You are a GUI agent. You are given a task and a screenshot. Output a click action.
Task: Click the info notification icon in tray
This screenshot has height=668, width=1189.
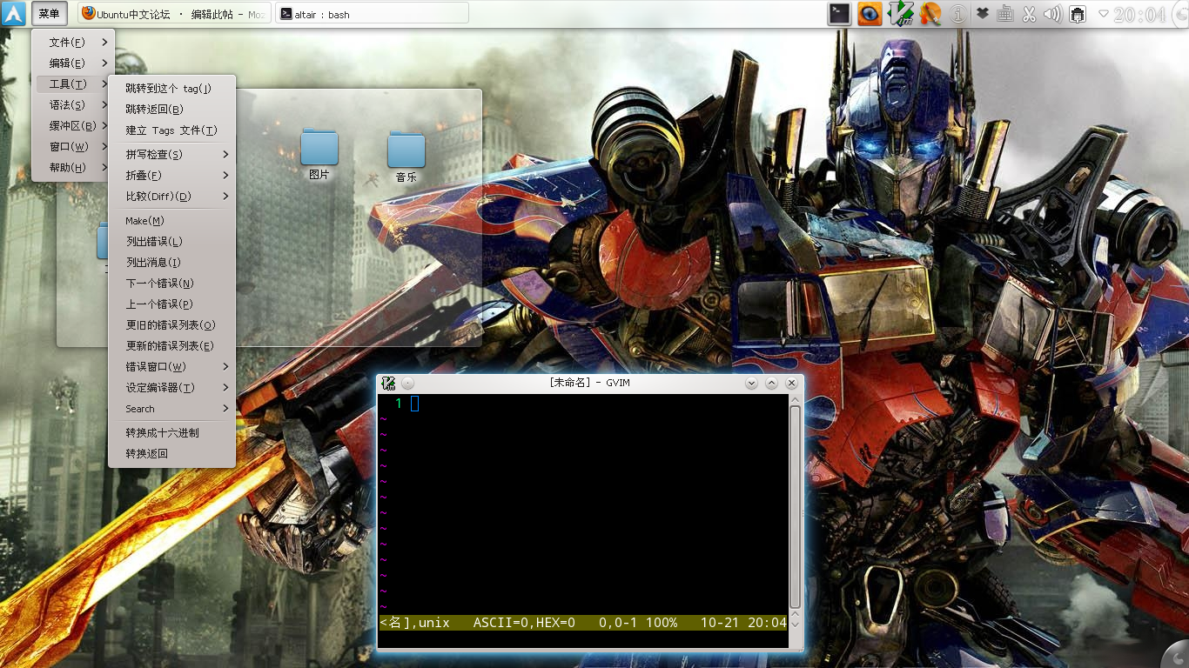point(958,14)
